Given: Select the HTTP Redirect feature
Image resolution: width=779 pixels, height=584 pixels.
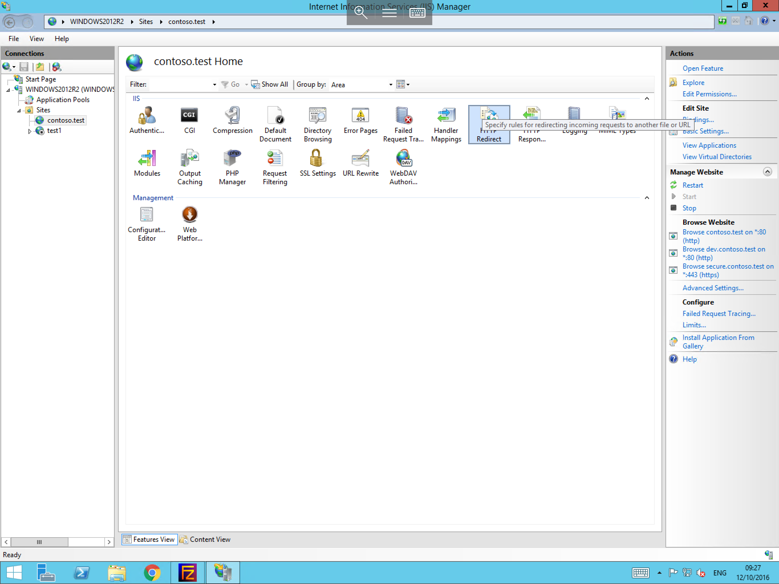Looking at the screenshot, I should [489, 124].
